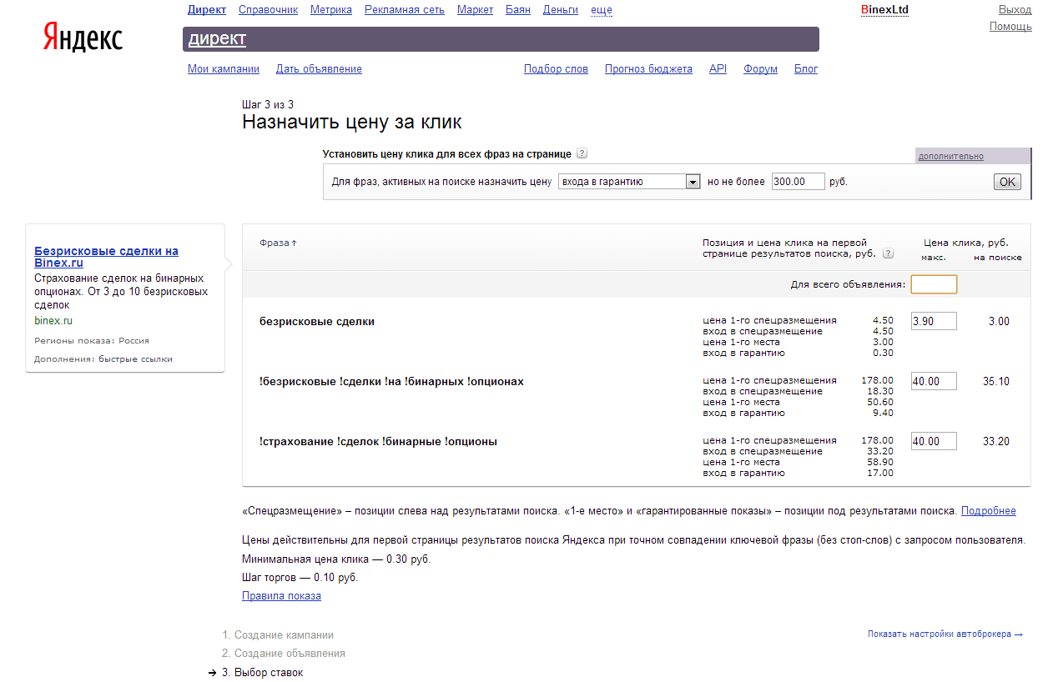Click the BinexLtd account name

tap(884, 10)
